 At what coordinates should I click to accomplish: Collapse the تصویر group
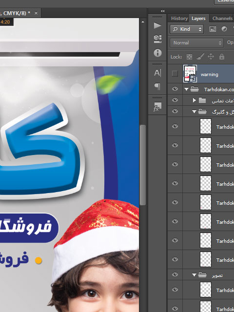coord(194,275)
